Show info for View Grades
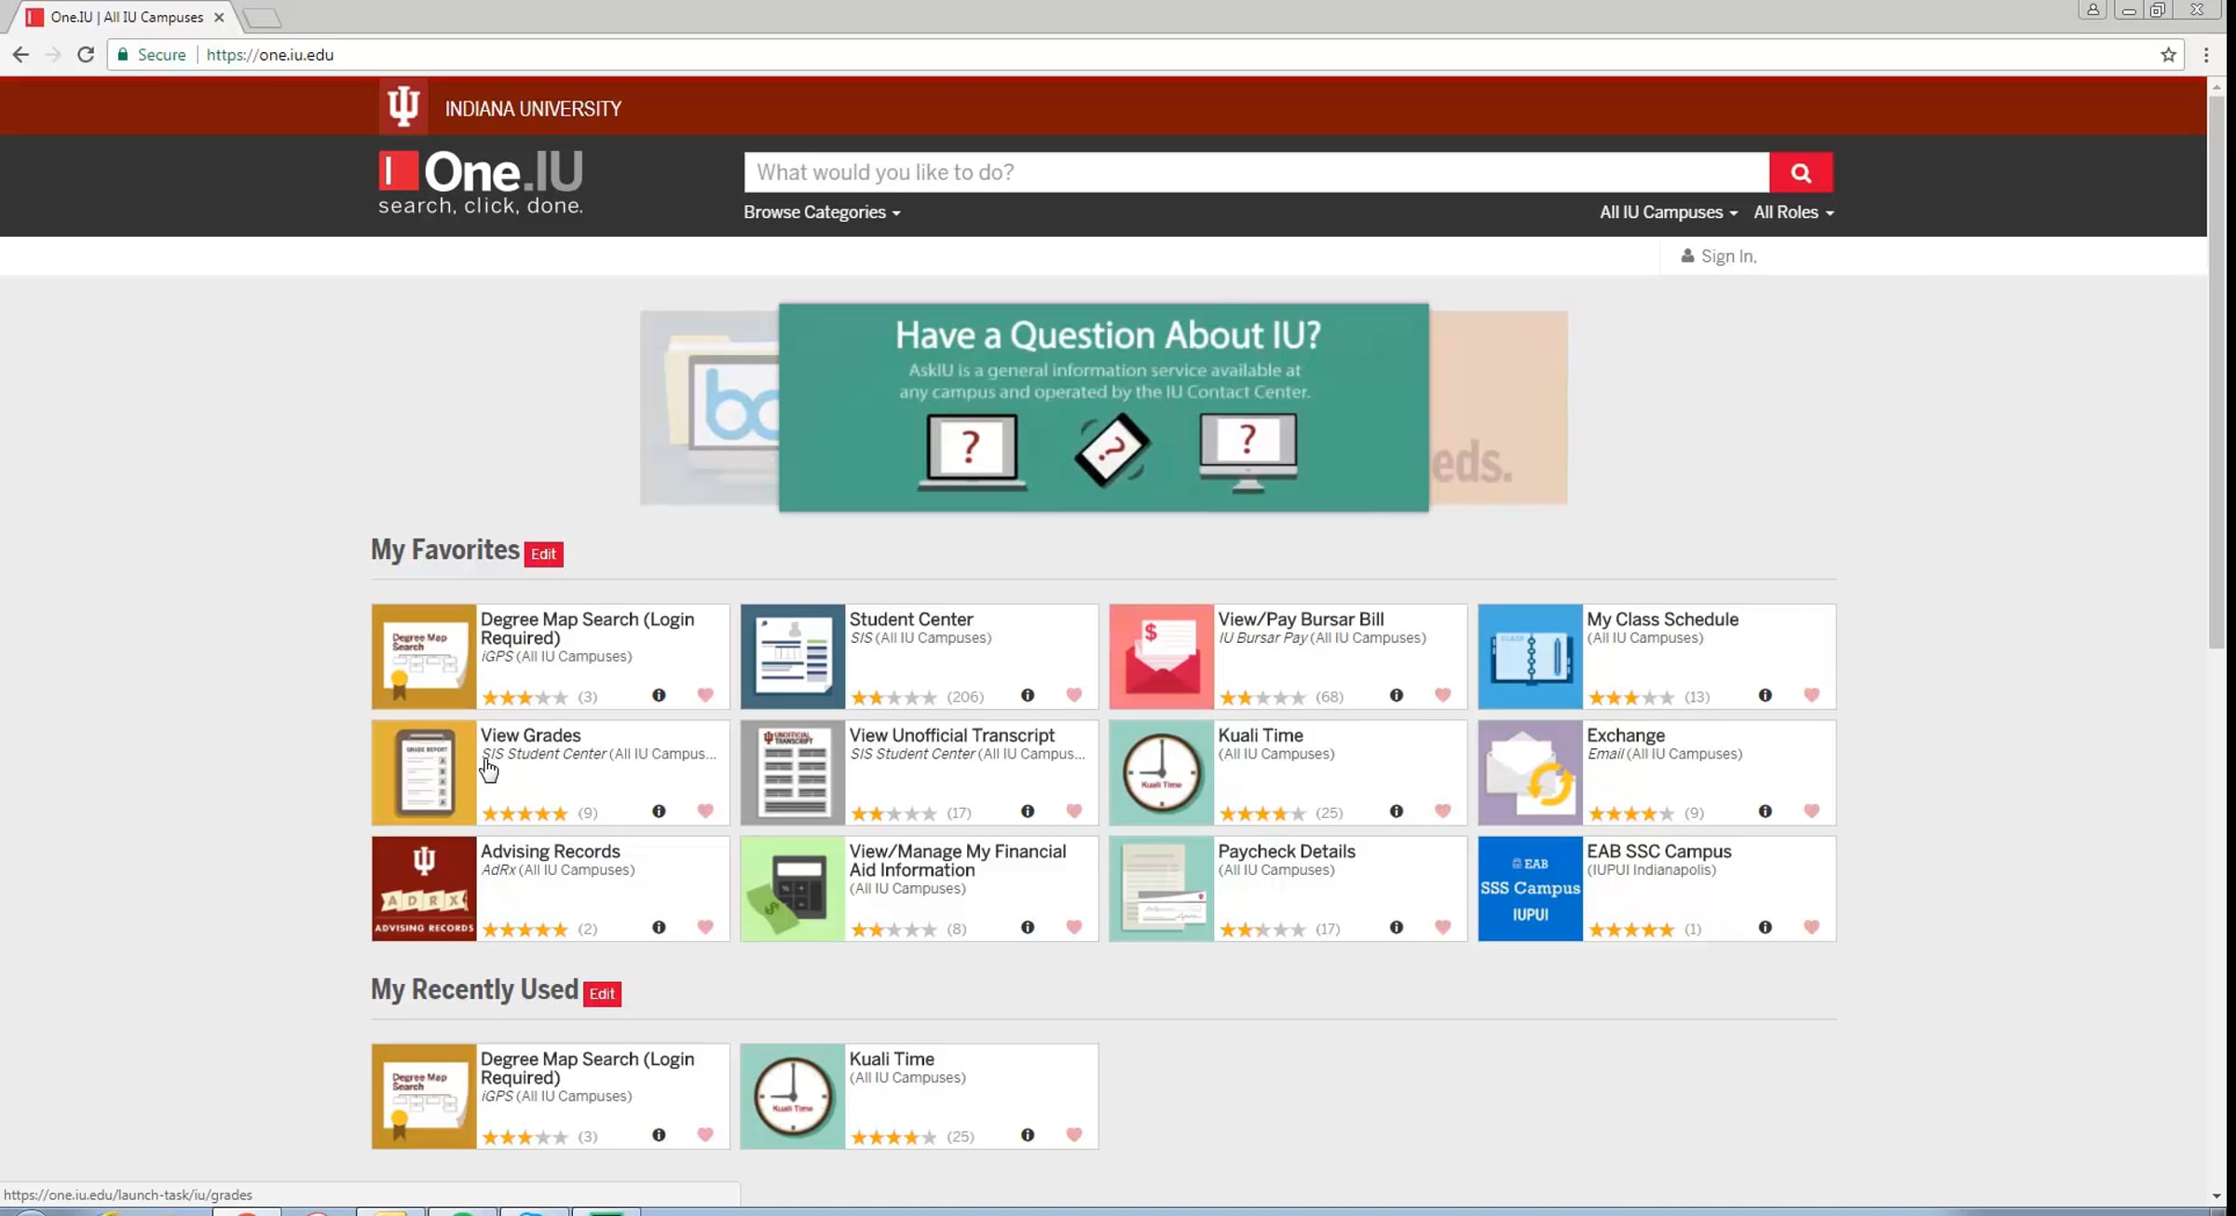The image size is (2236, 1216). [x=659, y=812]
